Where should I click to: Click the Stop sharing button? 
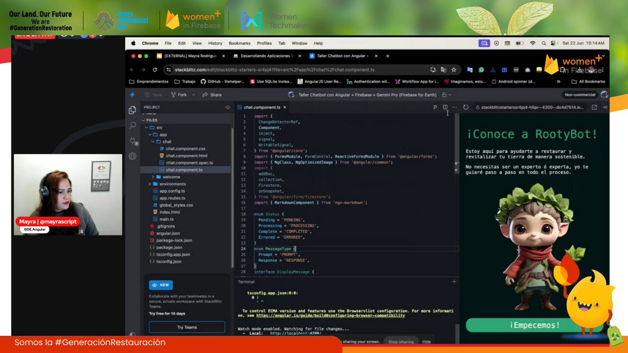401,341
